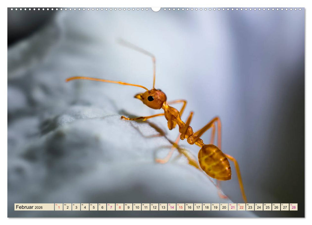
Task: Click the orange ant's head
Action: (x=154, y=99)
